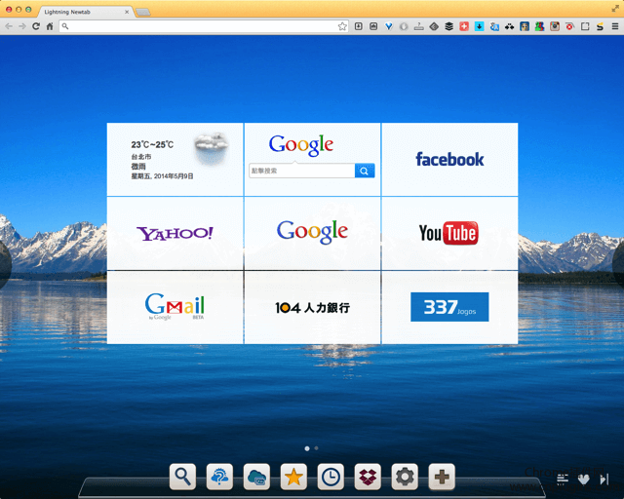Open the question-mark cloud dock icon
The image size is (624, 499).
click(x=219, y=477)
